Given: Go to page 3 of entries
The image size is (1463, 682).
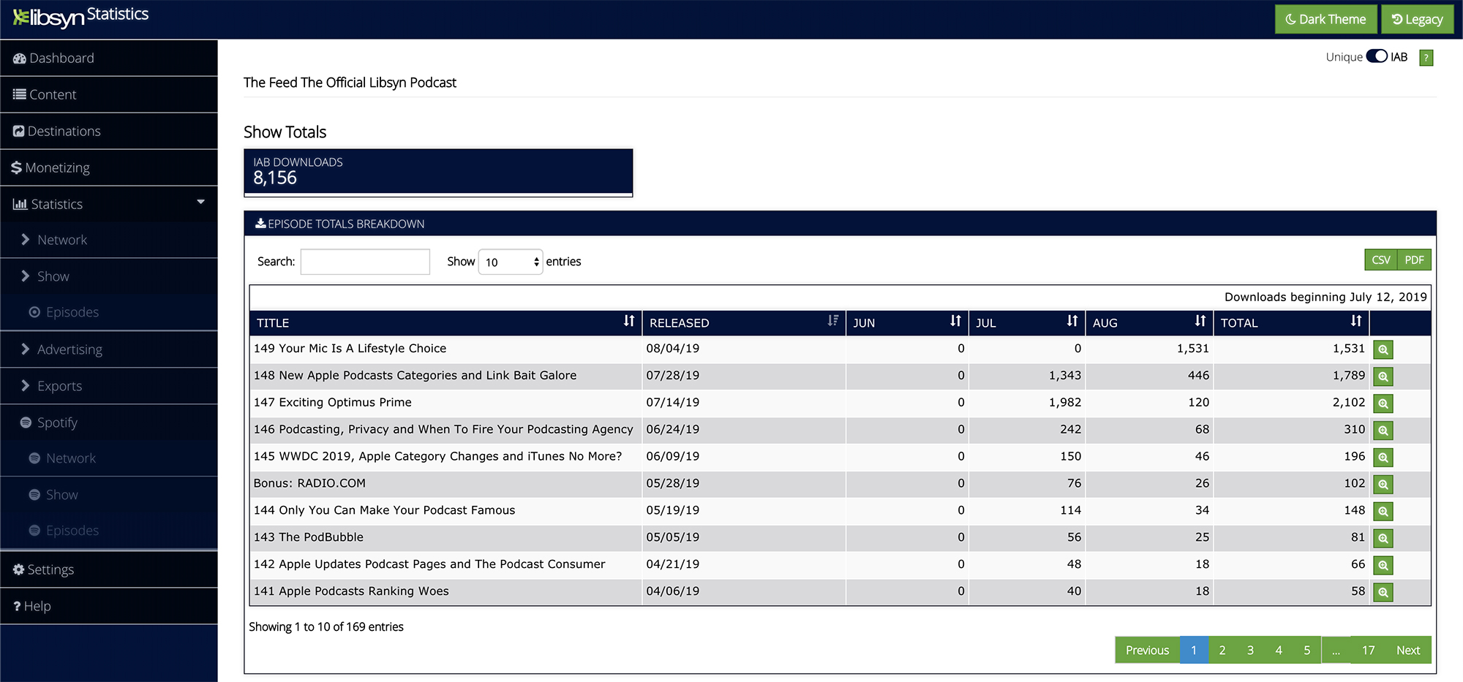Looking at the screenshot, I should pos(1250,650).
